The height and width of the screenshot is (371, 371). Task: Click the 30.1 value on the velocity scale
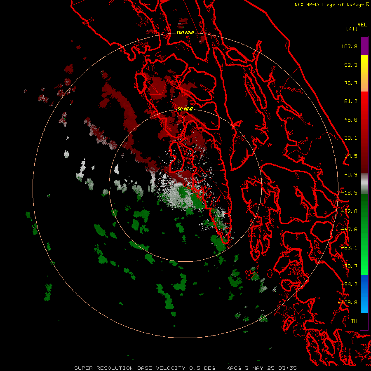point(351,138)
